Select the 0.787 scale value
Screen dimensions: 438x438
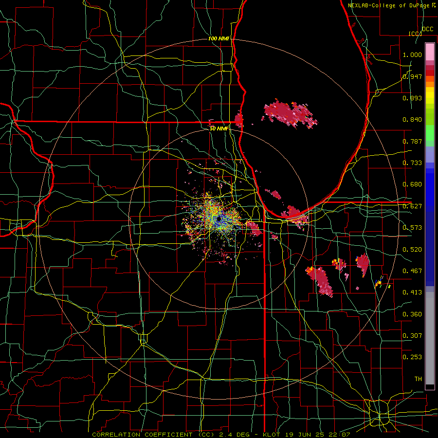coord(412,141)
